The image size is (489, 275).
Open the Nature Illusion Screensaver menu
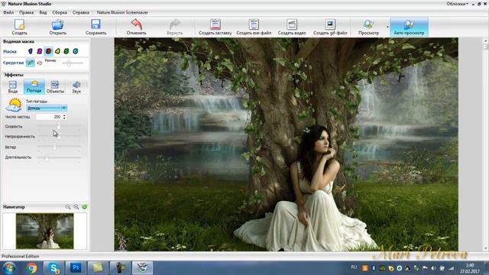[122, 12]
